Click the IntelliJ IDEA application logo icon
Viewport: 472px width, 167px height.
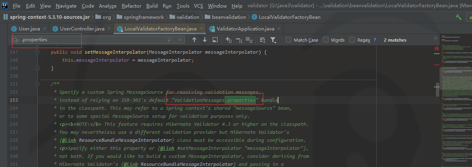coord(5,6)
